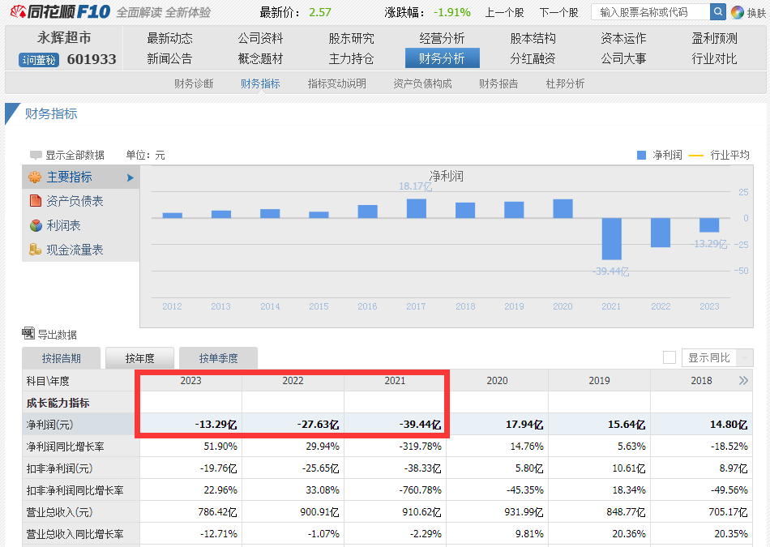
Task: Open 公司大事 menu item
Action: (623, 59)
